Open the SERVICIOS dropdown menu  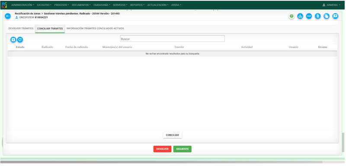(120, 5)
